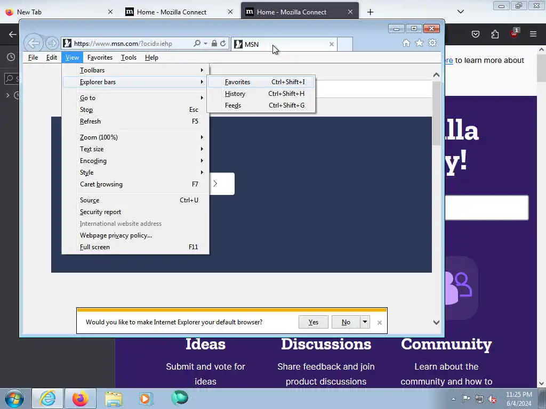546x409 pixels.
Task: Launch Windows Media Player from taskbar
Action: point(146,398)
